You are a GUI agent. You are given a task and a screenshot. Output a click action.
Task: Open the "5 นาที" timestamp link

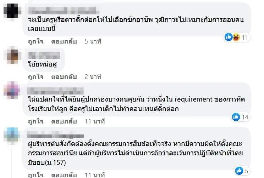93,41
